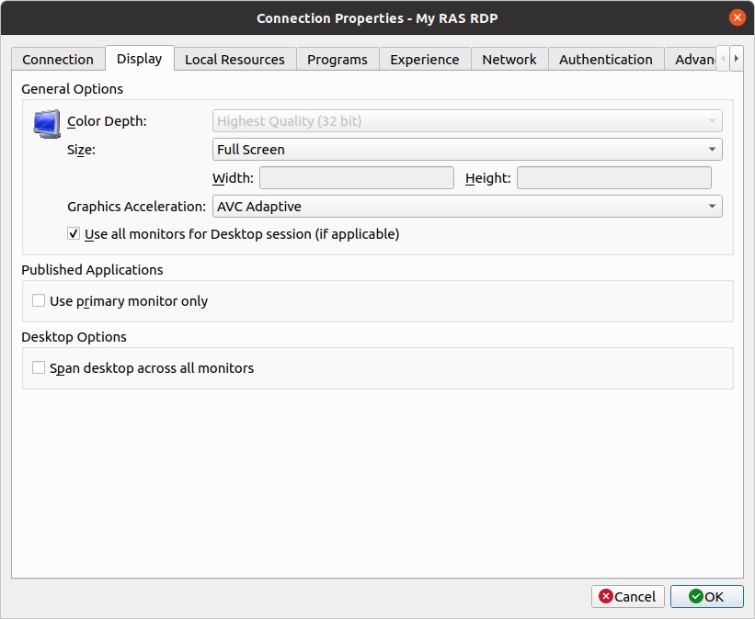The height and width of the screenshot is (619, 755).
Task: Expand the Graphics Acceleration dropdown
Action: [x=466, y=207]
